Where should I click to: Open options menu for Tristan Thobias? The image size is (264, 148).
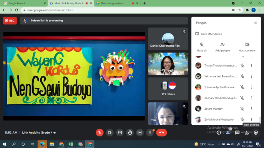(x=251, y=65)
